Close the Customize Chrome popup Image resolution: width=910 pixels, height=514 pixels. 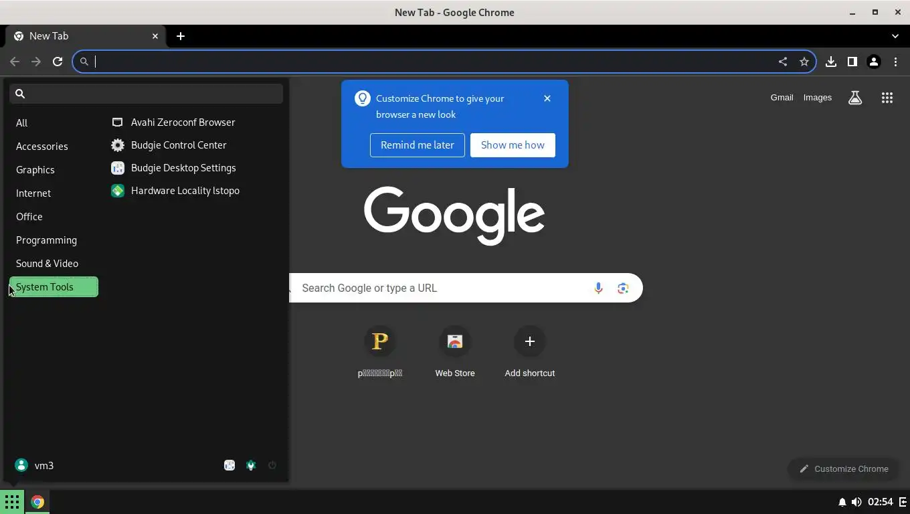pos(547,98)
